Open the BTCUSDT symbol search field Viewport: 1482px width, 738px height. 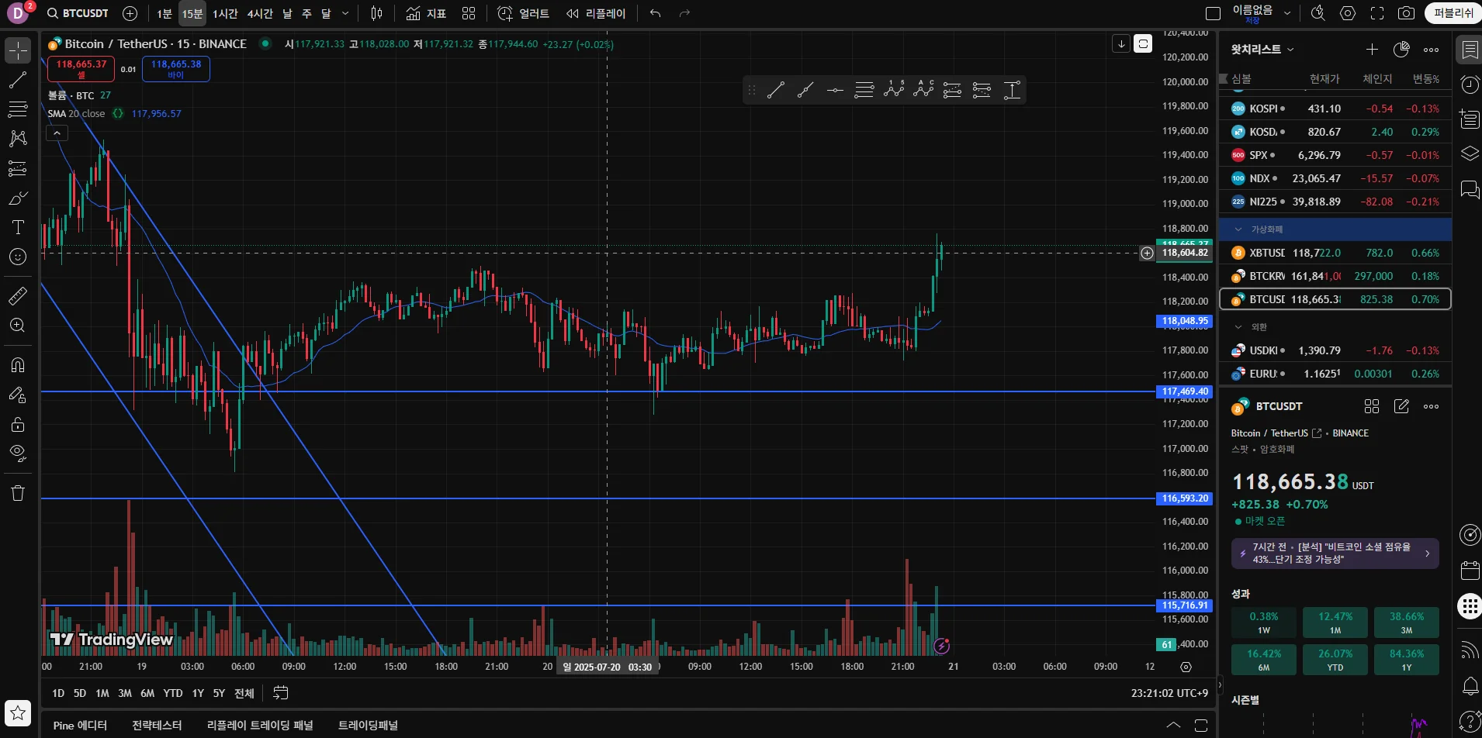pyautogui.click(x=77, y=13)
